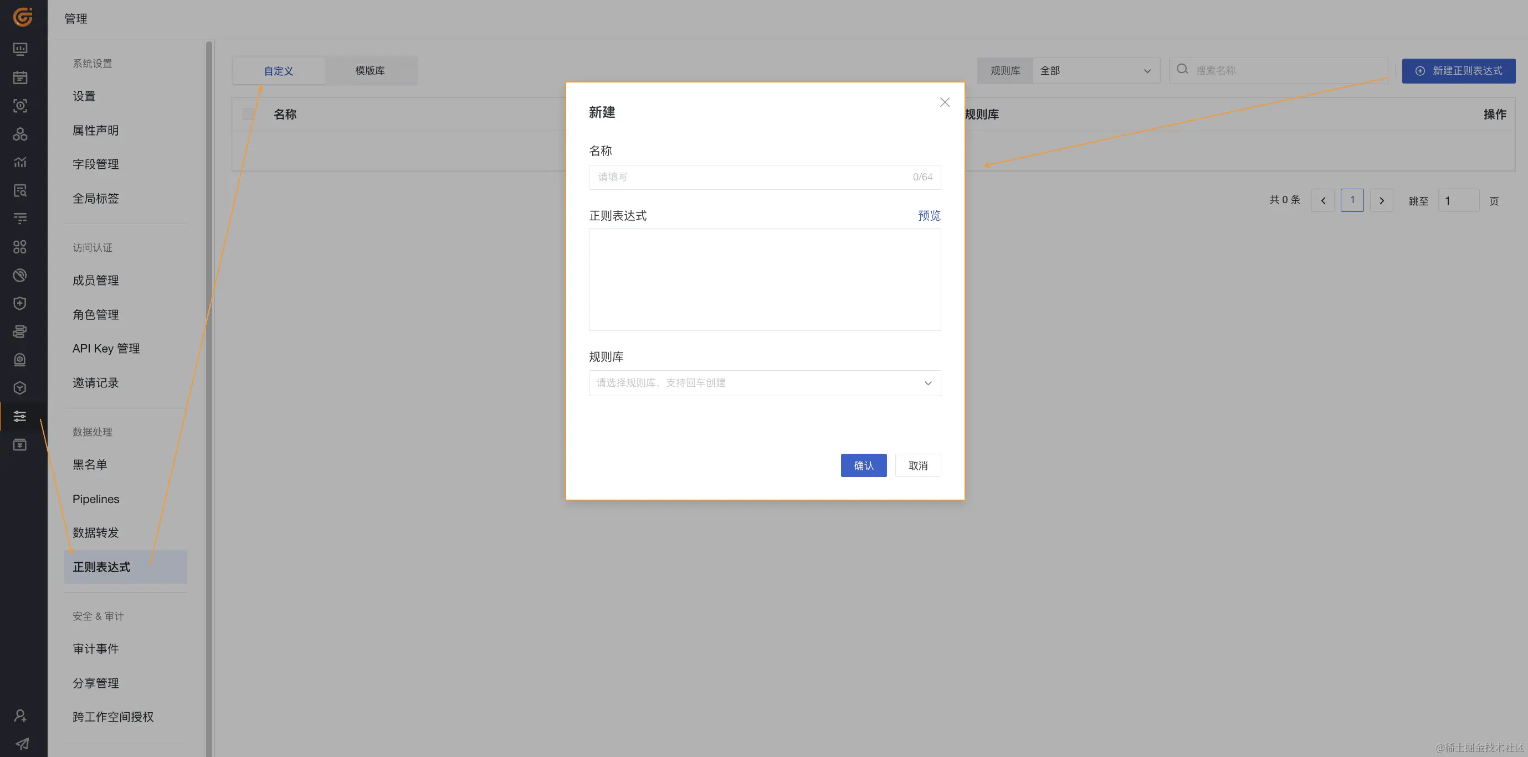This screenshot has width=1528, height=757.
Task: Open the calendar events sidebar icon
Action: [x=20, y=77]
